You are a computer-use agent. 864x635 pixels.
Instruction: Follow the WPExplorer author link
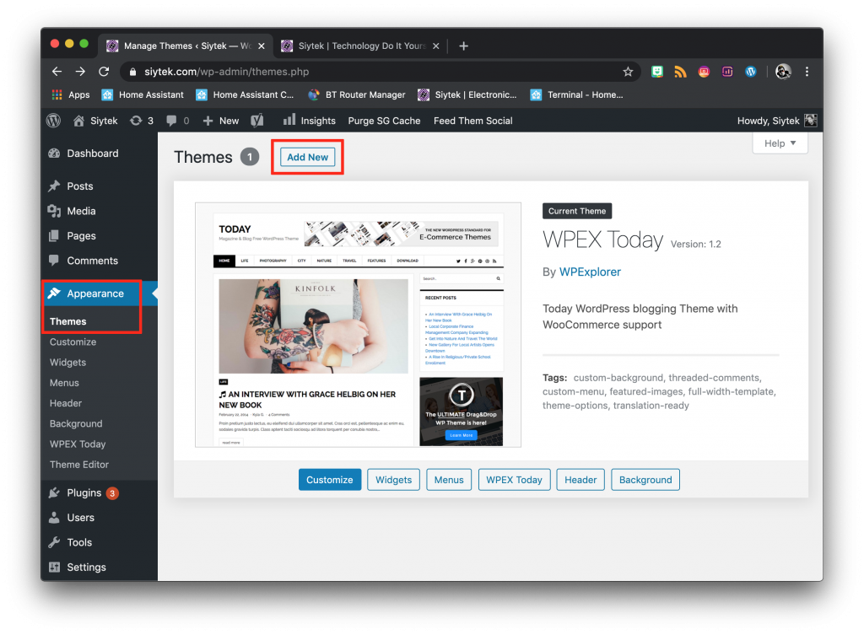pos(590,272)
